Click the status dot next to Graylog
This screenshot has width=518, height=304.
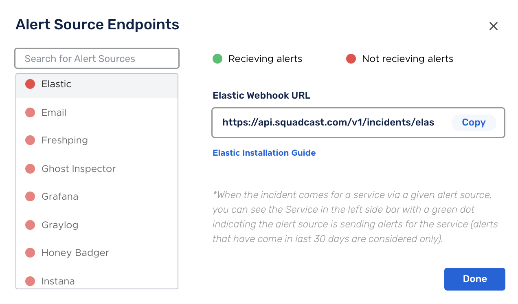pos(30,225)
